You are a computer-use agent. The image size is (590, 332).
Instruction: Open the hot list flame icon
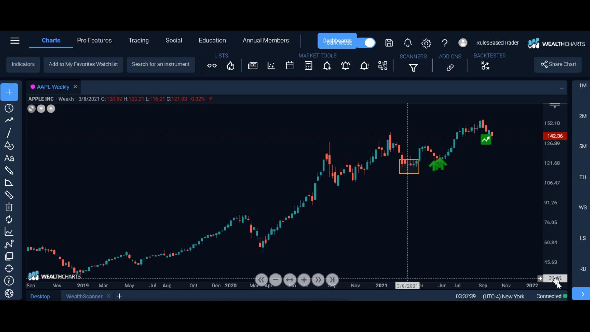230,66
